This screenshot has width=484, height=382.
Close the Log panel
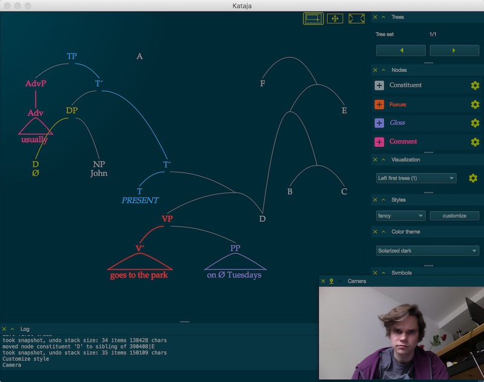click(4, 329)
